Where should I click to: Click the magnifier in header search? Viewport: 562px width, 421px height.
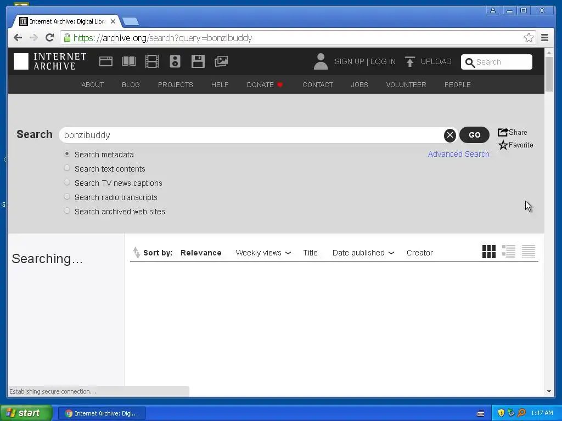tap(470, 62)
